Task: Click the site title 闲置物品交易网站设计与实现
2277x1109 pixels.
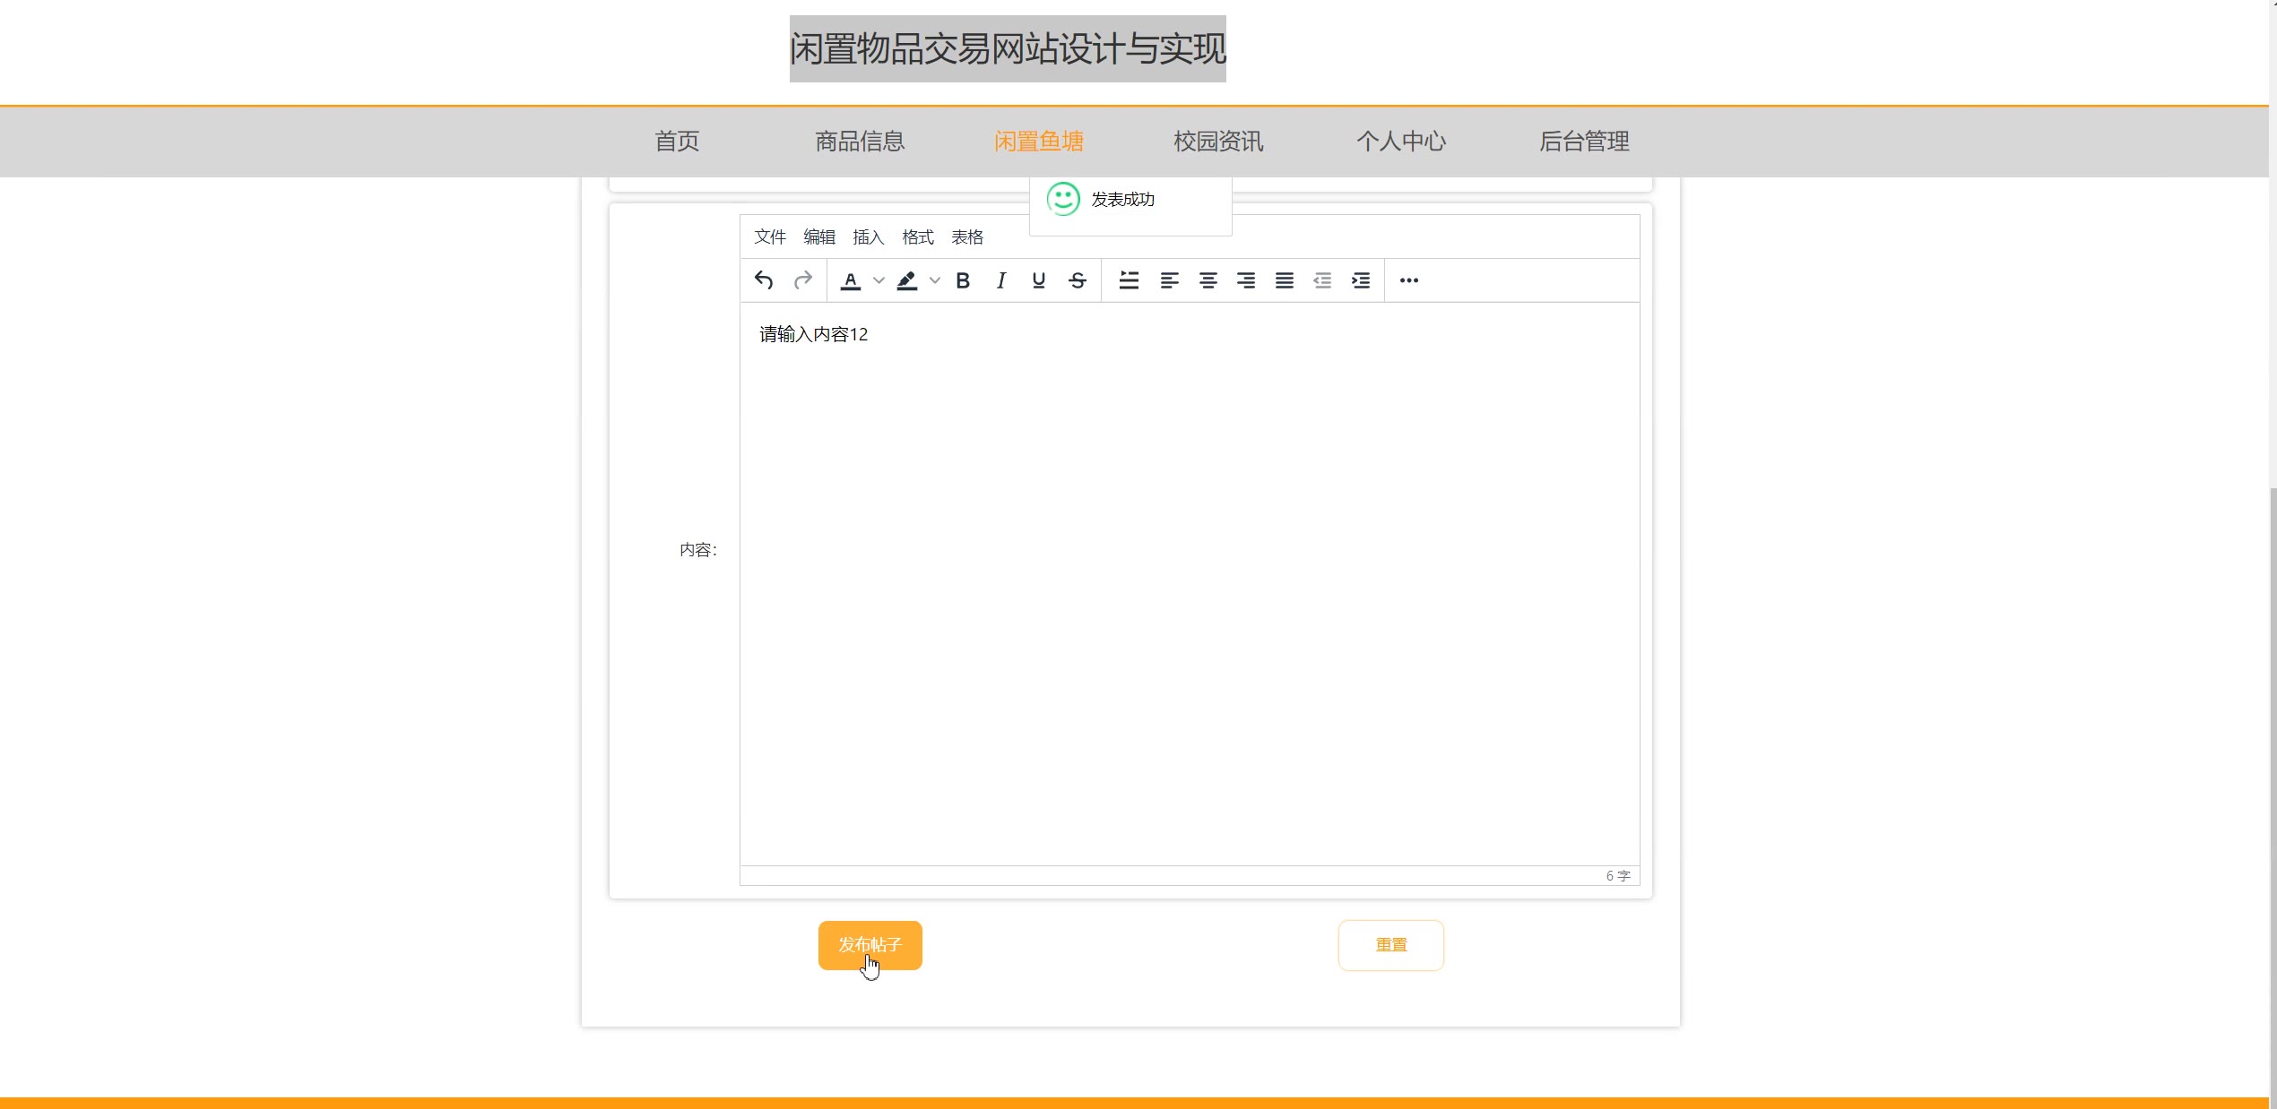Action: tap(1008, 48)
